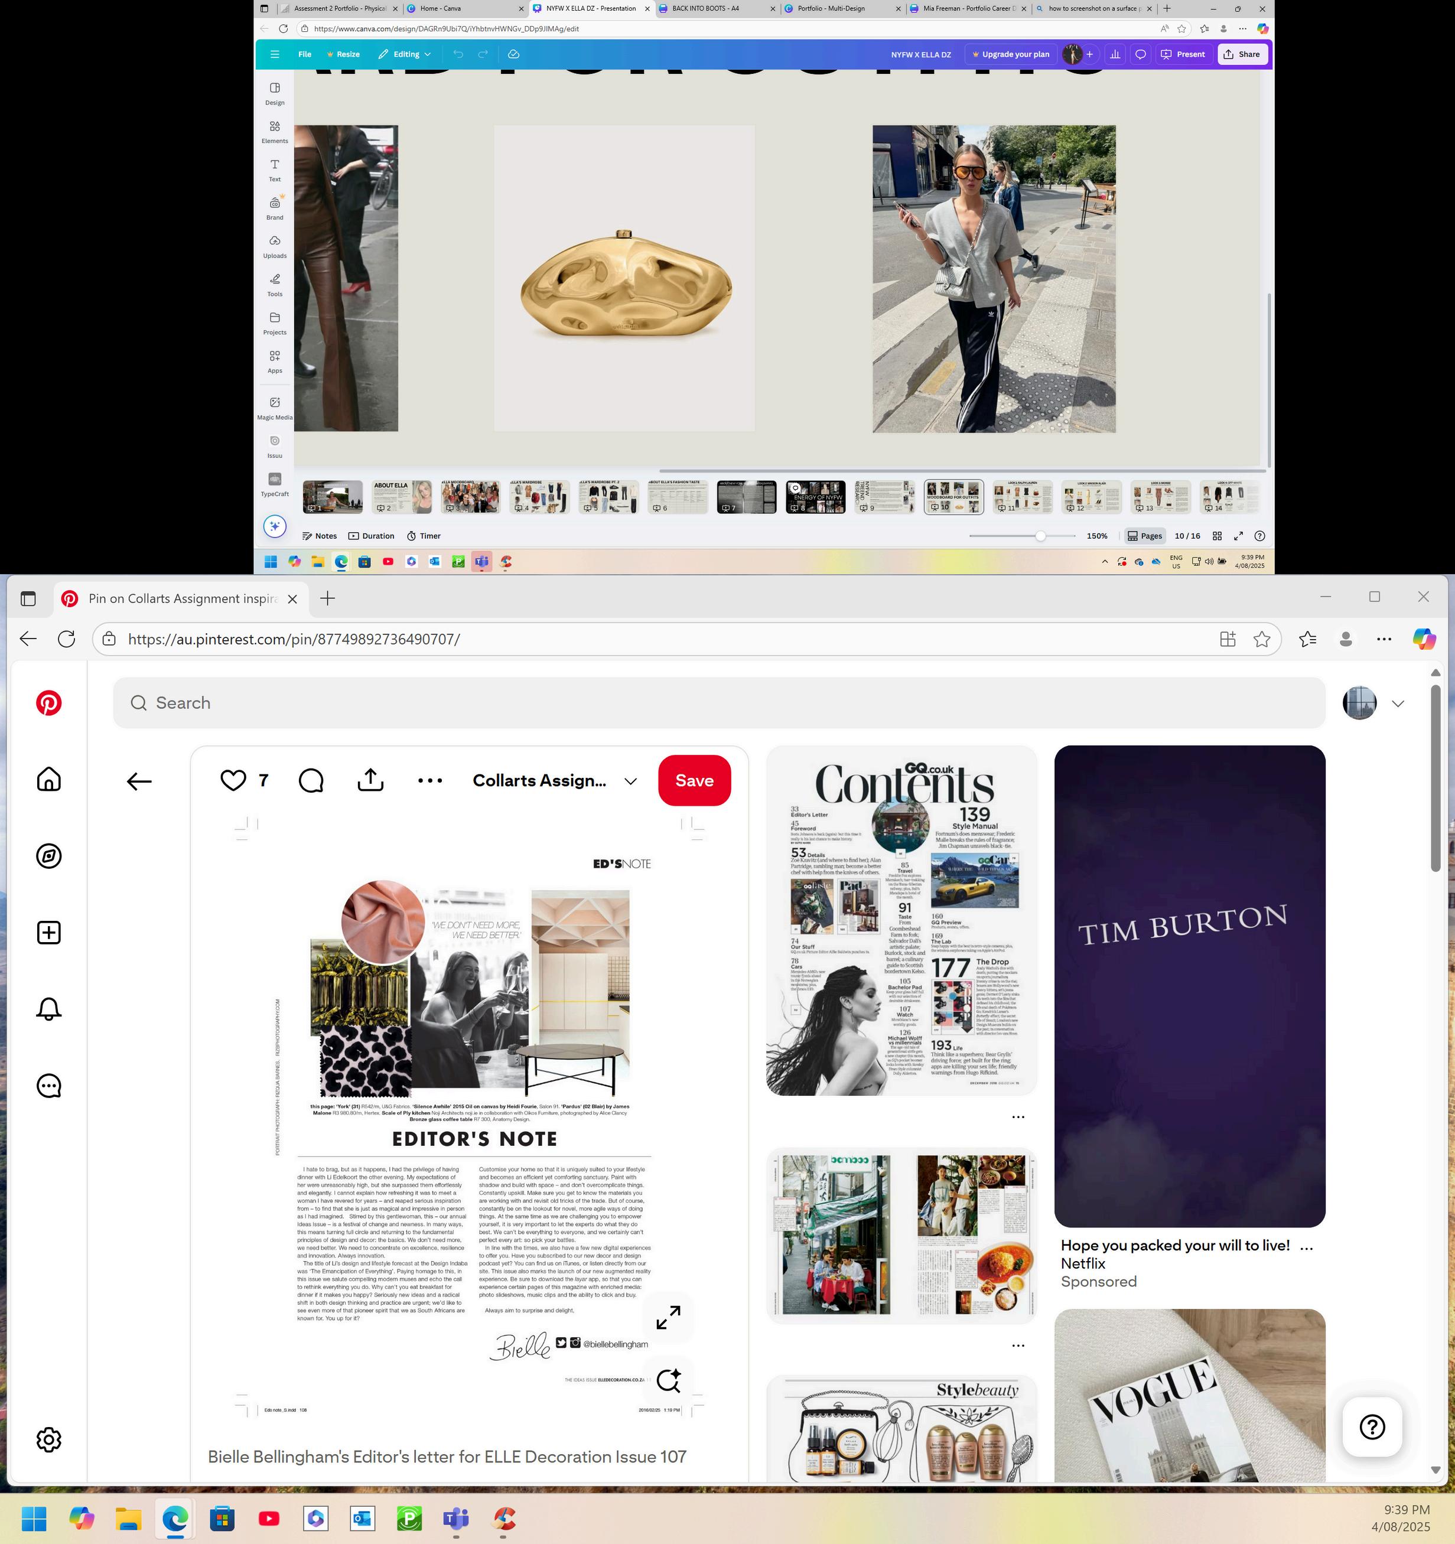Open more options on Netflix ad
Viewport: 1455px width, 1544px height.
point(1307,1247)
